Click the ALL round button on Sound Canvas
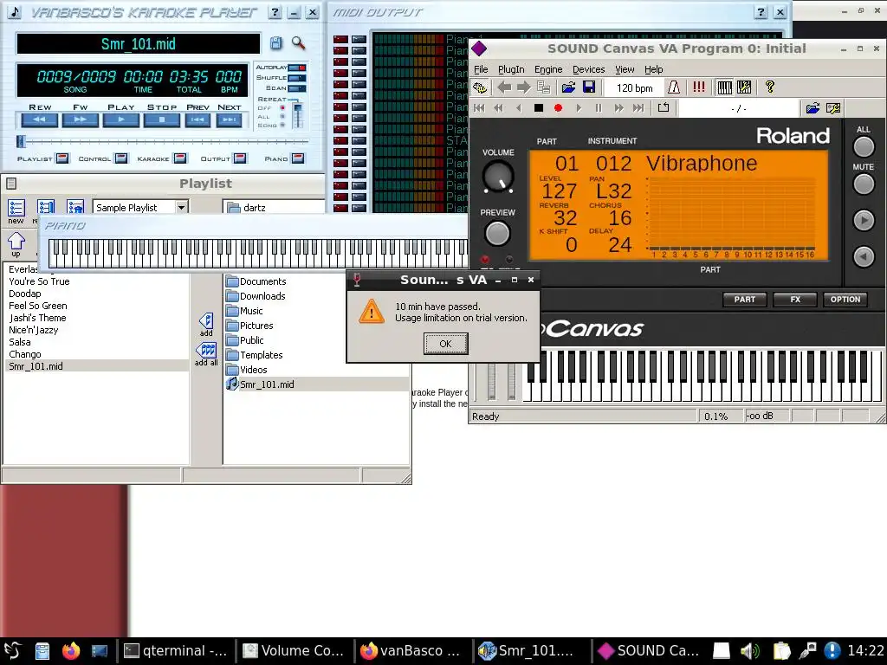 (x=864, y=146)
